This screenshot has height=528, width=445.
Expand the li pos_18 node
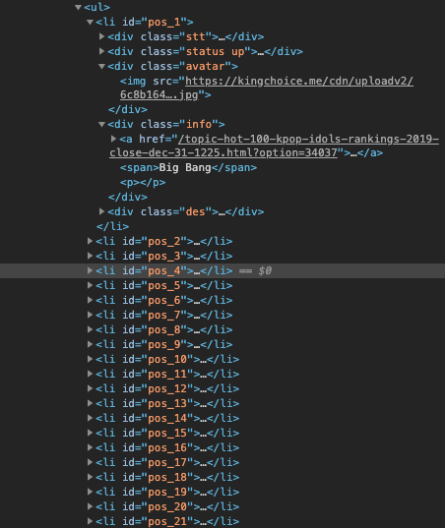(x=90, y=477)
